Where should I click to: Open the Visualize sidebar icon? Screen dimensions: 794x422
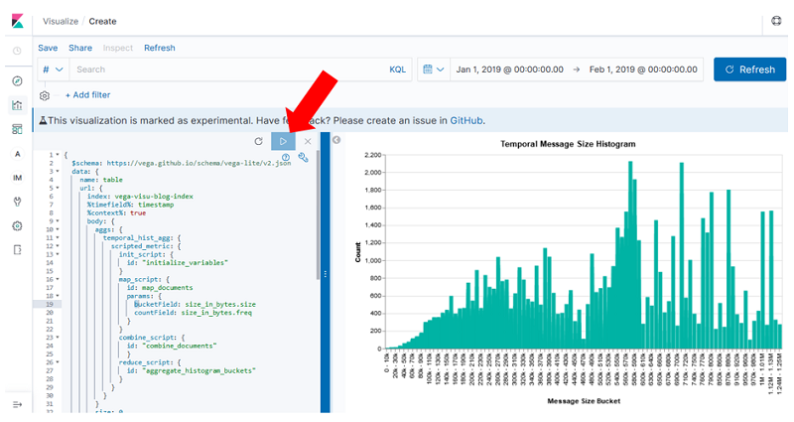coord(17,104)
